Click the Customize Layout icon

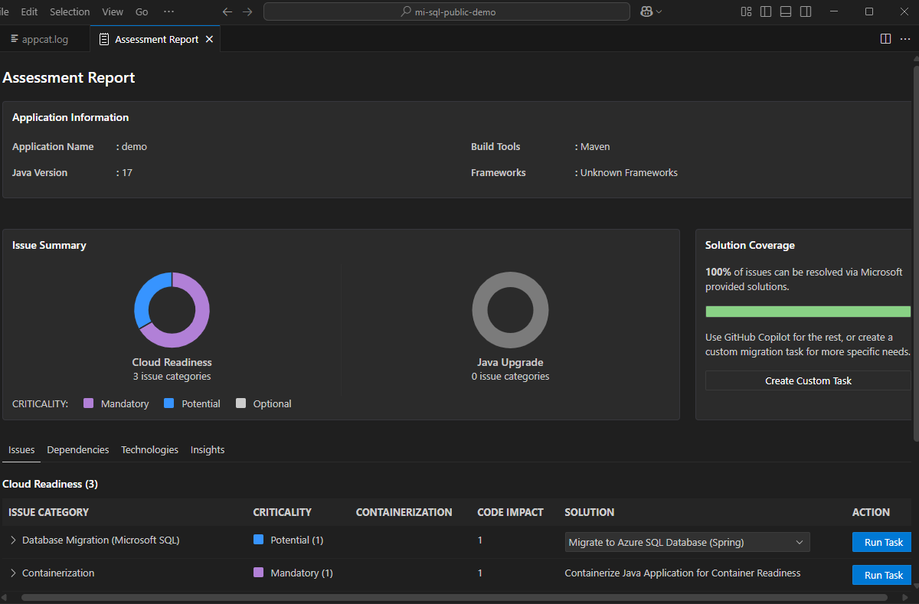pos(746,11)
